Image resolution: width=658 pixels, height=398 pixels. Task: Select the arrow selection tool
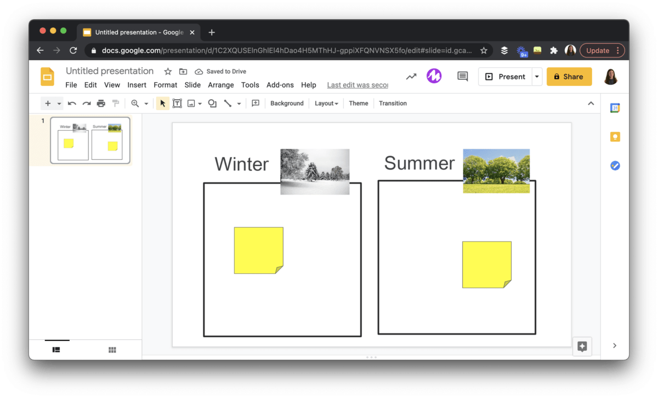[x=162, y=103]
